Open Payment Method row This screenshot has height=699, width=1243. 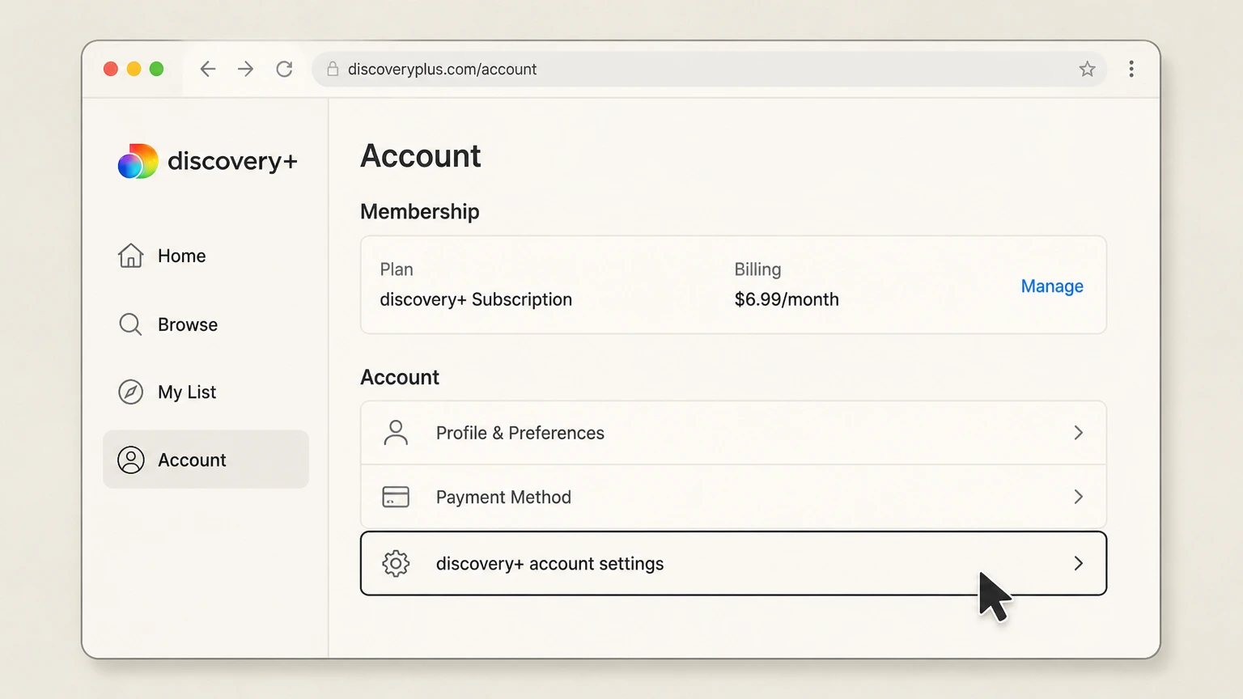coord(733,497)
